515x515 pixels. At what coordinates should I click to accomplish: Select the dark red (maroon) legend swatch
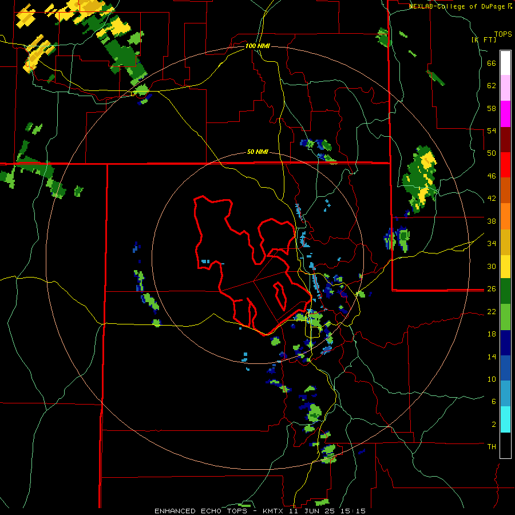click(x=505, y=139)
